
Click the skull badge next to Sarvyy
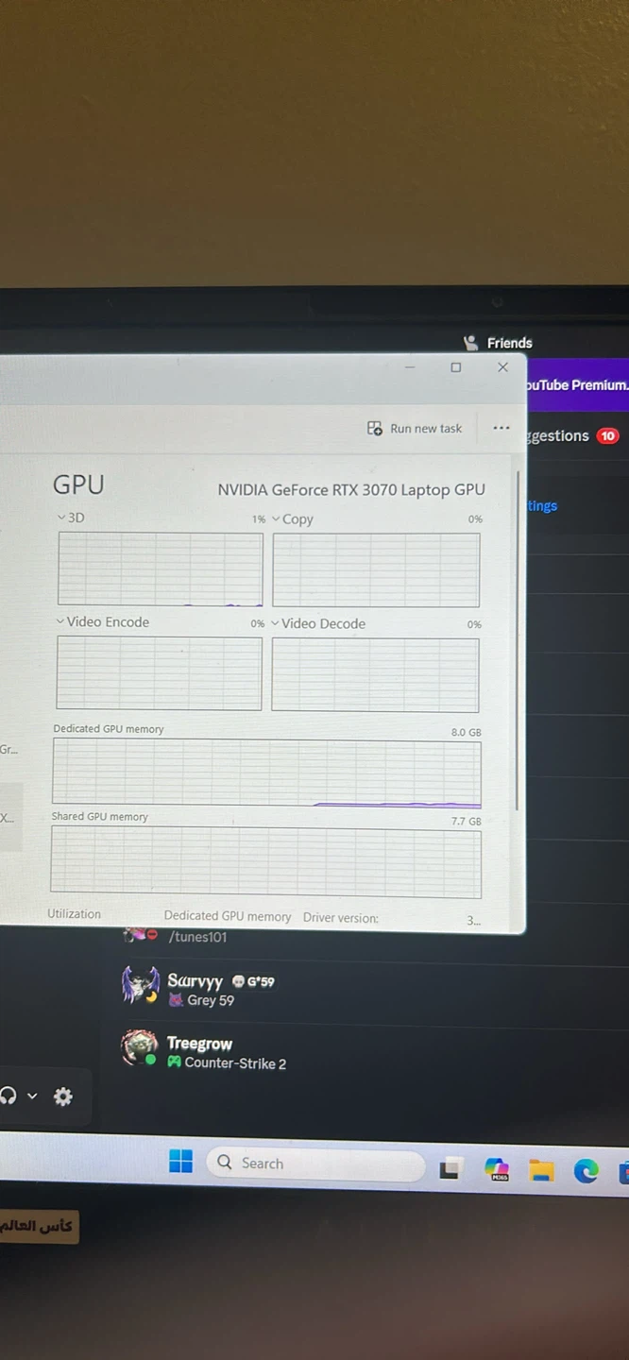point(238,980)
